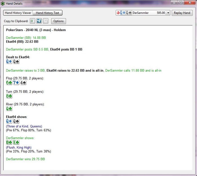Click 'DerSammler posts SB 0.5 BB' text
The height and width of the screenshot is (176, 197).
27,49
